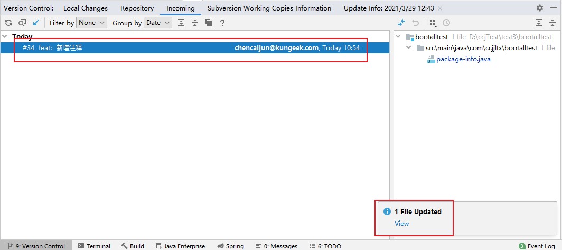
Task: Open the Group by Date dropdown
Action: [x=157, y=23]
